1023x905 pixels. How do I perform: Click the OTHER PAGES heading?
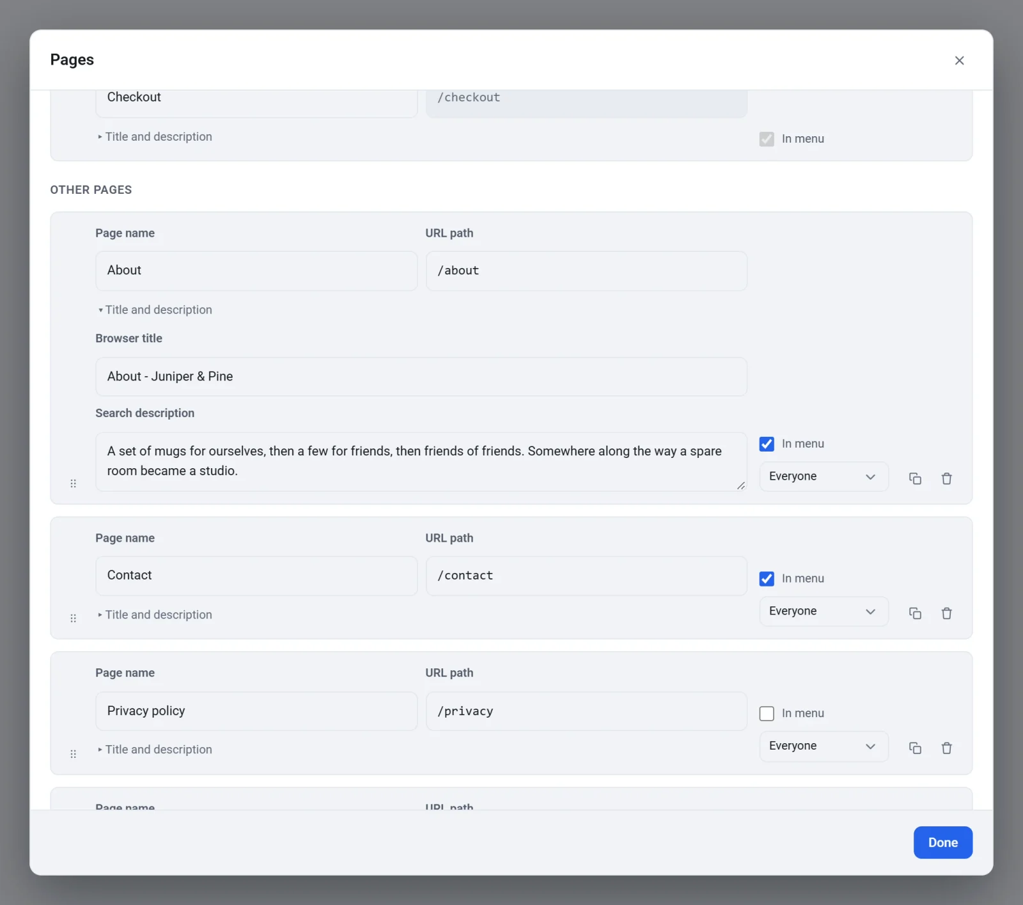[x=91, y=190]
